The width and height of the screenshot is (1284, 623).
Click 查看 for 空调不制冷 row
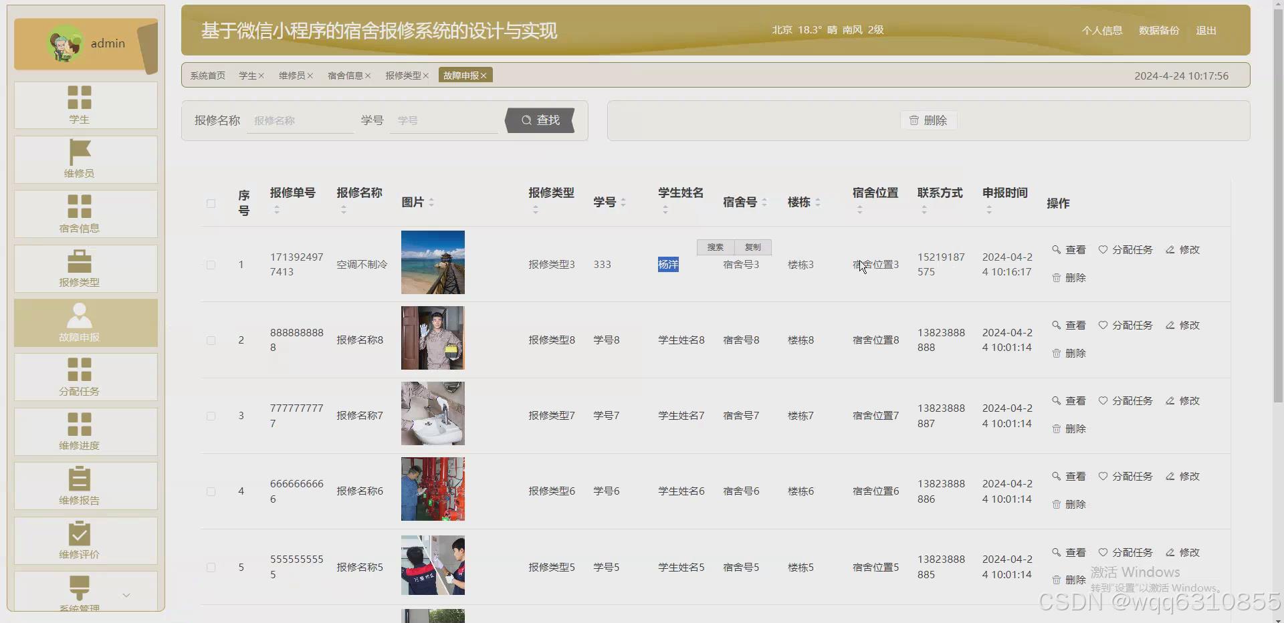click(1069, 249)
